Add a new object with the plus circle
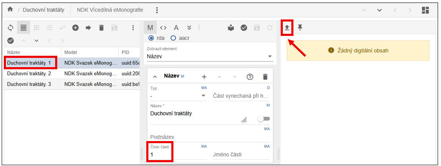Screen dimensions: 441x166 tap(75, 28)
